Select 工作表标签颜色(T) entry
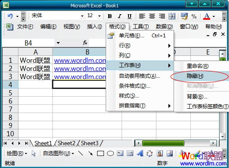 [x=202, y=107]
